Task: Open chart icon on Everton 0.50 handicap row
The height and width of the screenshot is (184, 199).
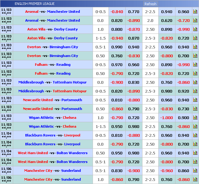Action: click(195, 56)
